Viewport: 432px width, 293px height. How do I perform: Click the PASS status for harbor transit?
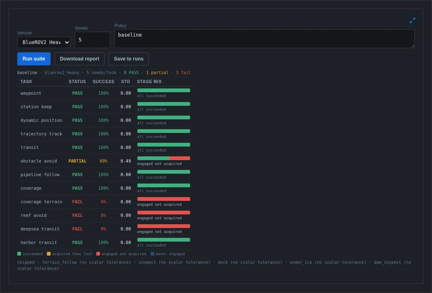click(x=77, y=242)
